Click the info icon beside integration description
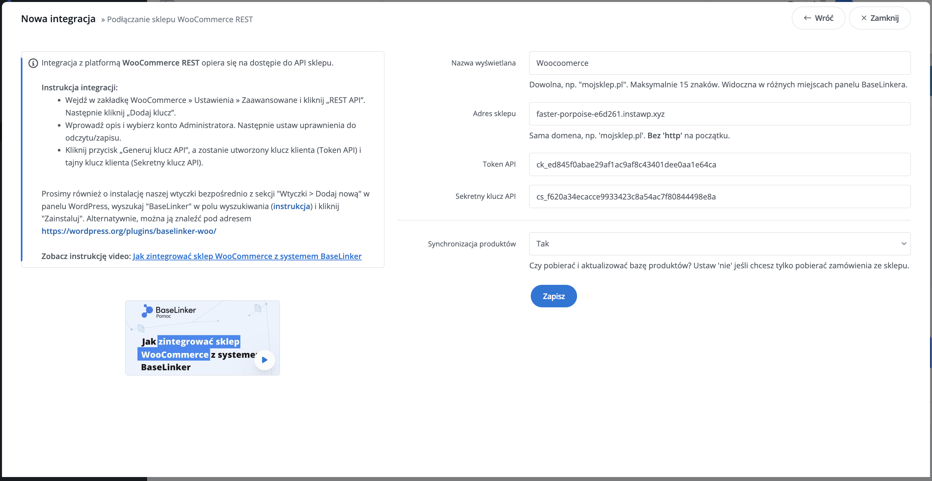This screenshot has width=932, height=481. 33,63
